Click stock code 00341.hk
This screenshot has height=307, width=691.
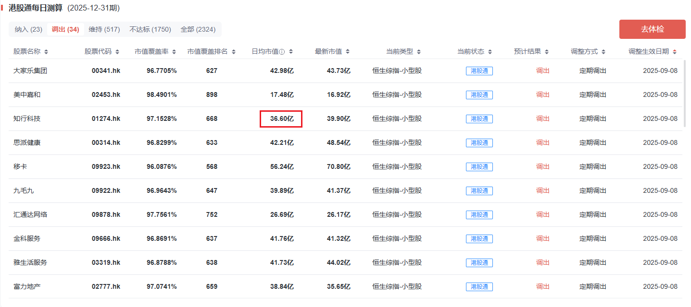point(106,71)
